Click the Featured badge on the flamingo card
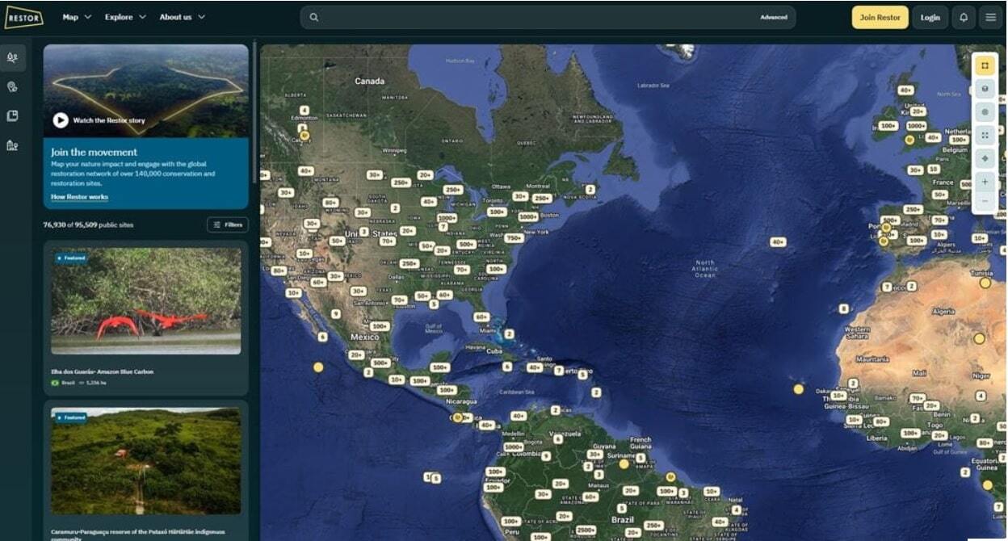The width and height of the screenshot is (1008, 541). 71,258
